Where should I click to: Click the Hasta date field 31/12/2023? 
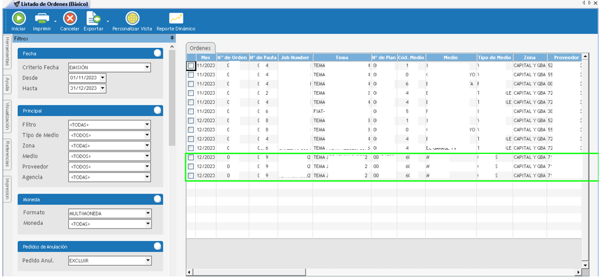(83, 88)
